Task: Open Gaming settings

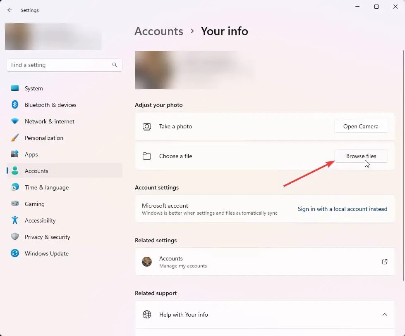Action: (x=65, y=203)
